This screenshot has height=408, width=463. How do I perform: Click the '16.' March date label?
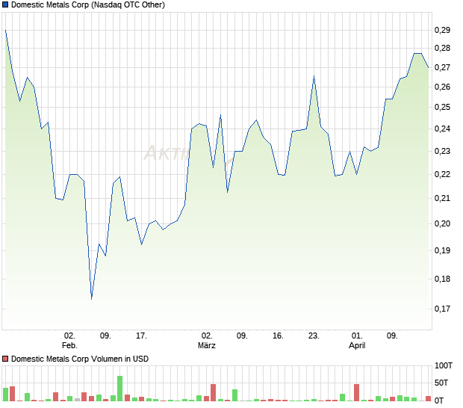(x=278, y=336)
